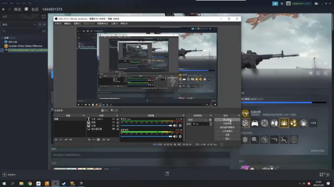
Task: Open Steam game info icon
Action: point(318,73)
